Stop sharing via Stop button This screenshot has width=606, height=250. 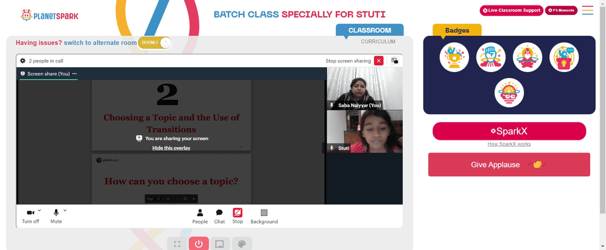(x=238, y=216)
